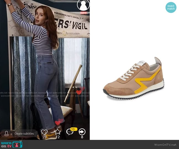Click the sneaker product image

pos(134,78)
